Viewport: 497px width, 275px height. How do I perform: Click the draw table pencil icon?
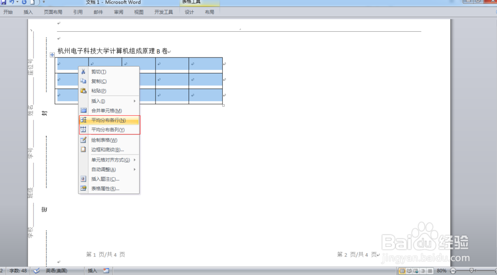83,140
